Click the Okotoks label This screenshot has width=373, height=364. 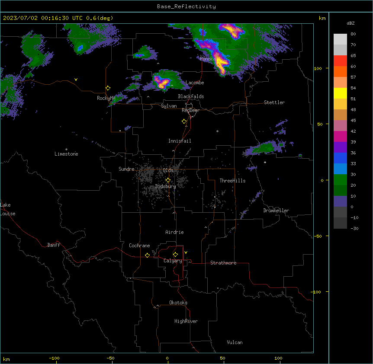click(x=178, y=303)
